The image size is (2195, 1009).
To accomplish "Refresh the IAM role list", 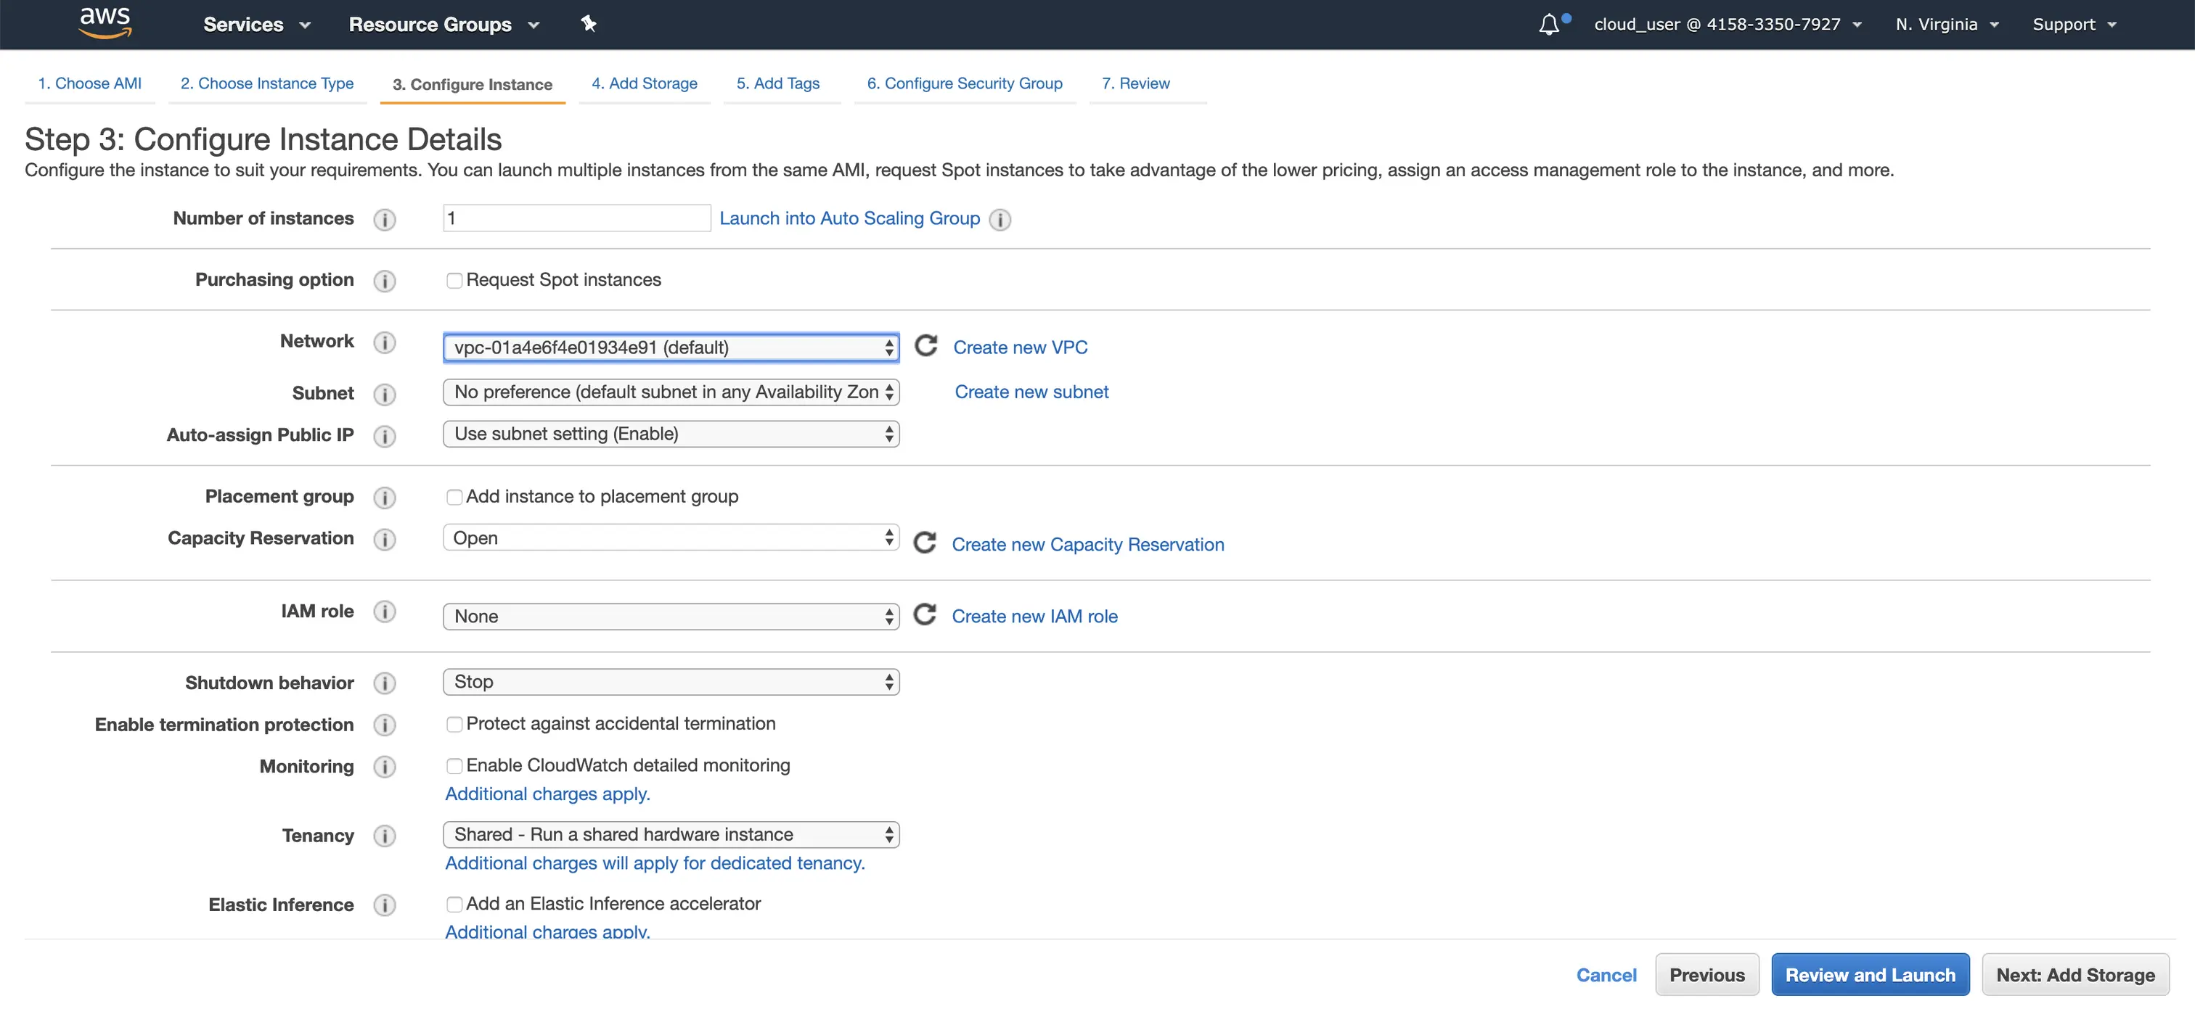I will click(925, 615).
